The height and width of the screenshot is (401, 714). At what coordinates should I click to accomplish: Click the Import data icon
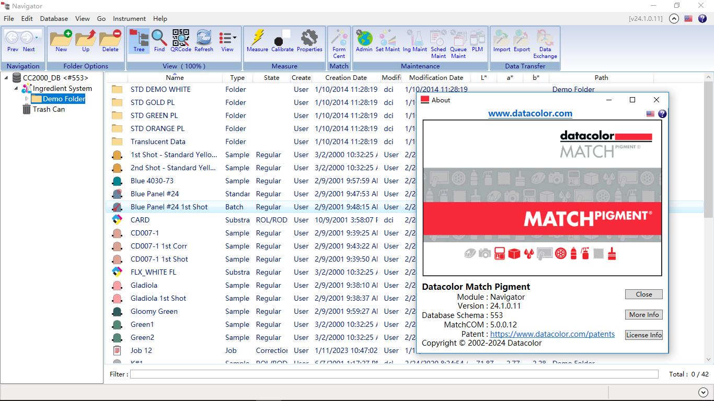502,41
